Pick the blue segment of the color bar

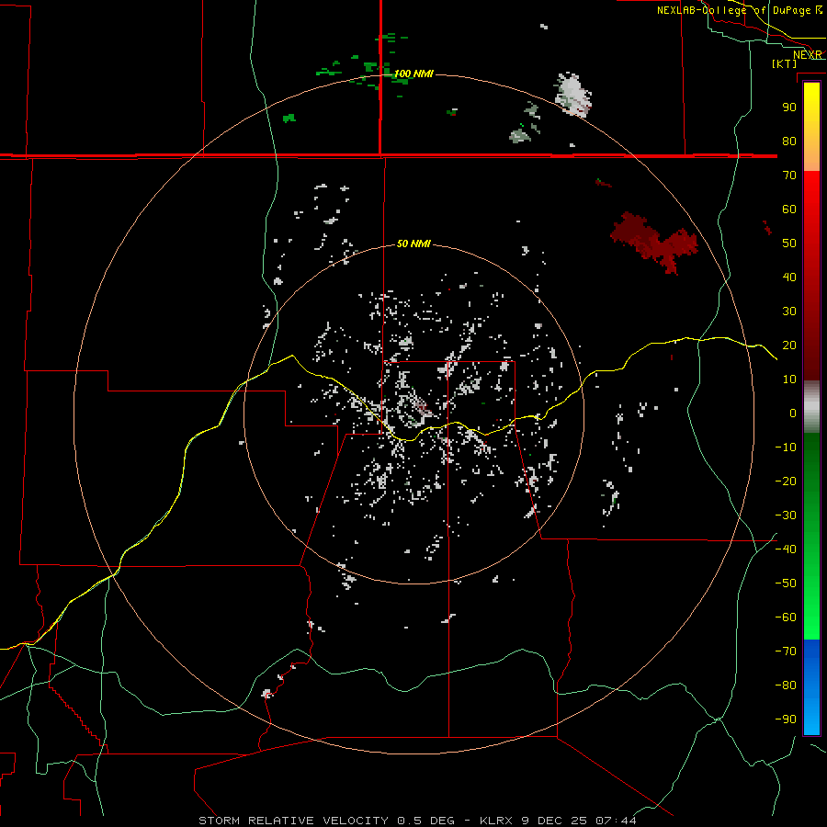(x=811, y=687)
